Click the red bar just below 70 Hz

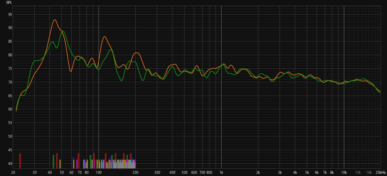pyautogui.click(x=78, y=161)
